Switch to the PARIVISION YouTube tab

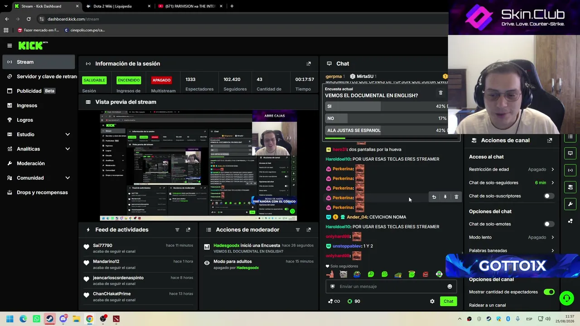(190, 6)
